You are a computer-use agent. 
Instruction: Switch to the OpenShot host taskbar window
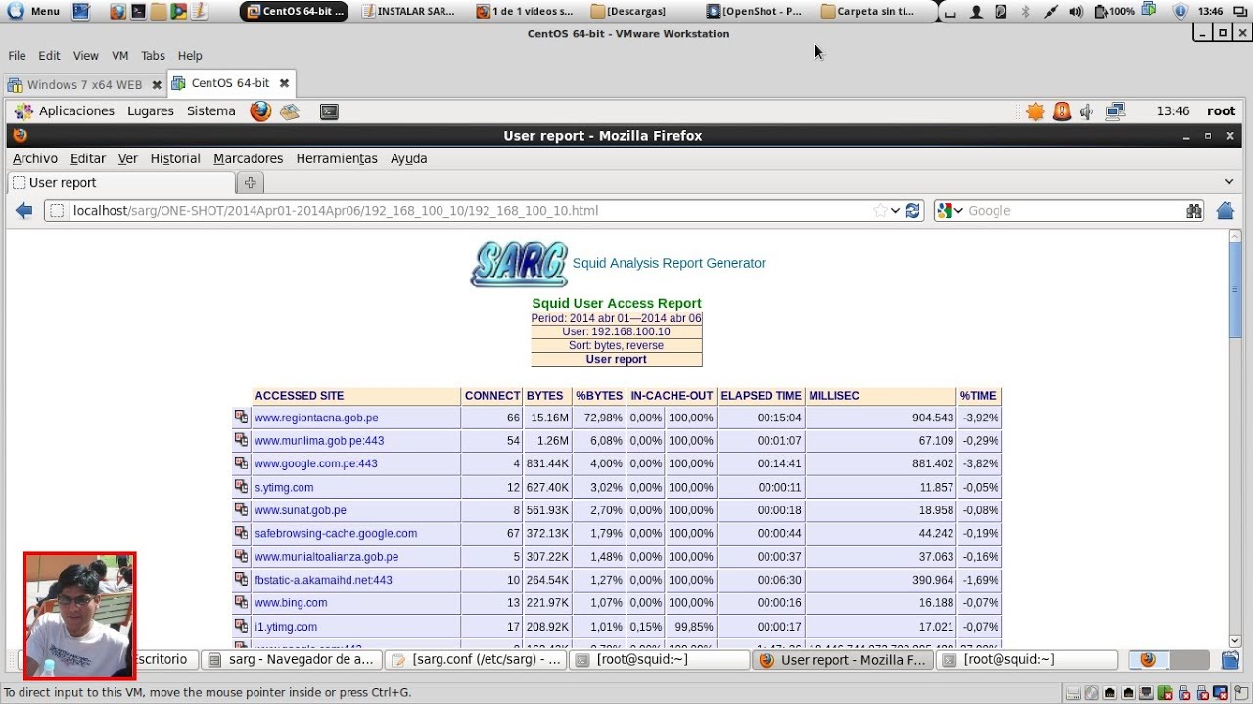(754, 12)
